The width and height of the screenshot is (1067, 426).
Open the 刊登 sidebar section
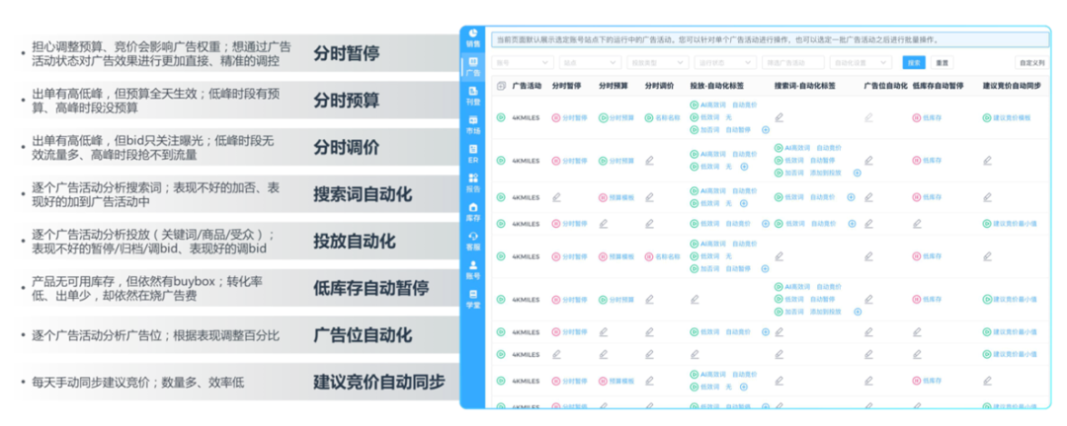[x=472, y=95]
